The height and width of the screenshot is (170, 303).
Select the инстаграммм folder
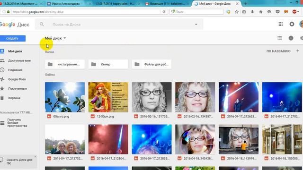tap(65, 64)
